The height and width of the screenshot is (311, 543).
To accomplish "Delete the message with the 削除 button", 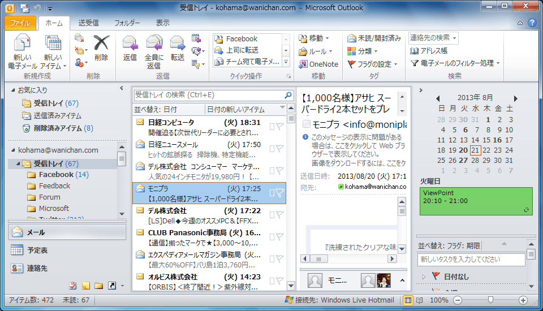I will (x=101, y=48).
